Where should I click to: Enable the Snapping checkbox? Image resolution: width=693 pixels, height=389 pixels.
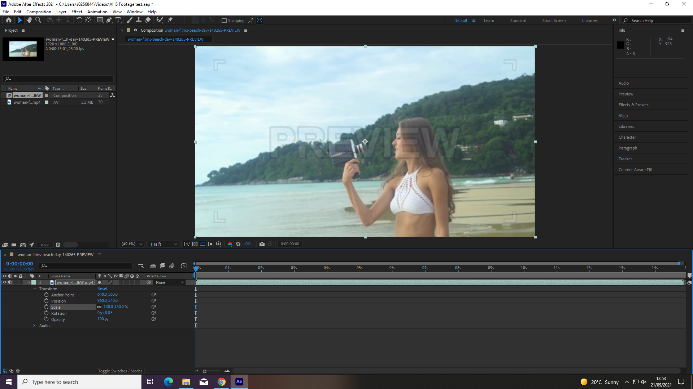pyautogui.click(x=224, y=21)
